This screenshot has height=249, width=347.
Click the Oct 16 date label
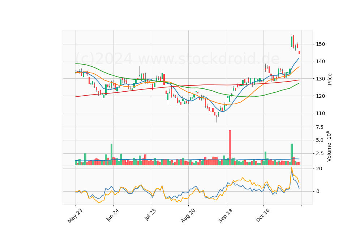(x=263, y=215)
